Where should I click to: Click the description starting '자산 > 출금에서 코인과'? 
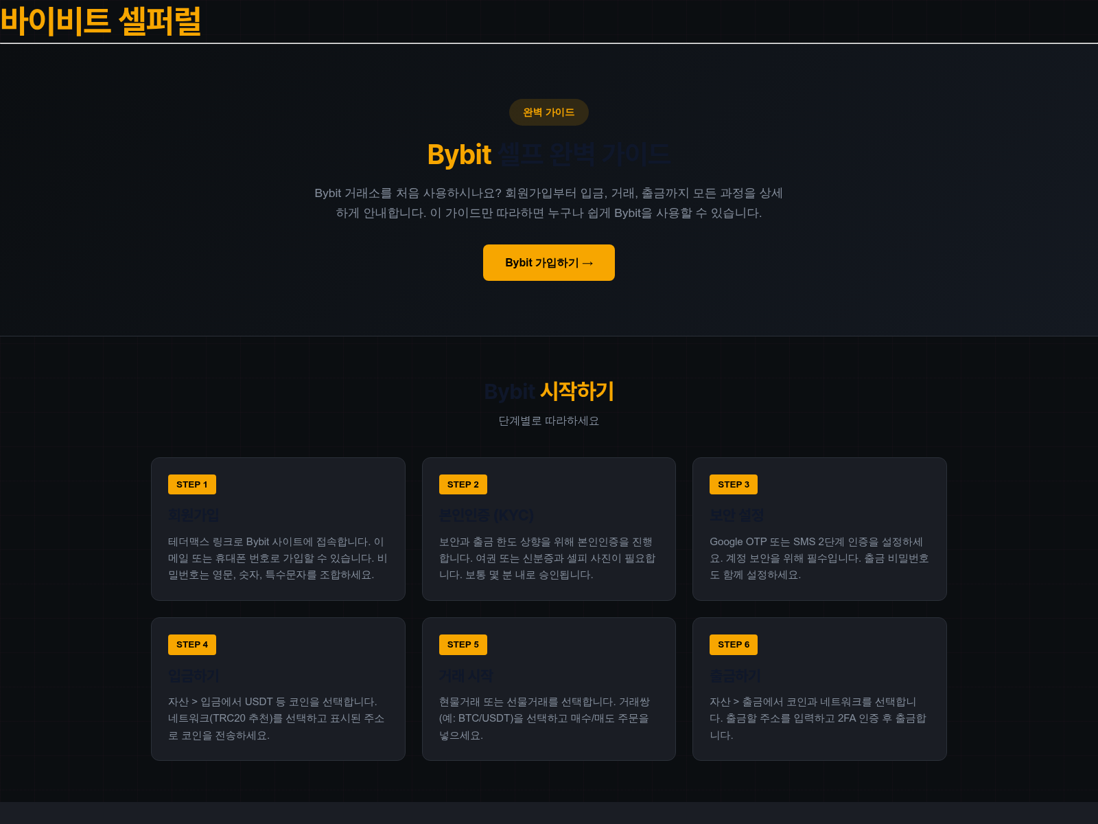click(819, 718)
